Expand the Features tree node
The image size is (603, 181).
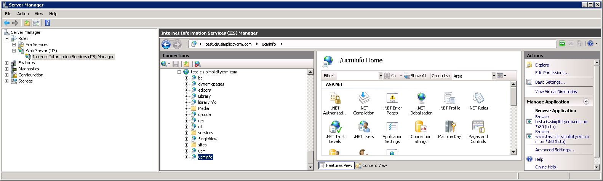pos(6,63)
